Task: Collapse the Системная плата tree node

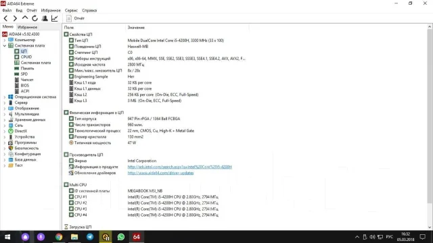Action: [x=5, y=46]
